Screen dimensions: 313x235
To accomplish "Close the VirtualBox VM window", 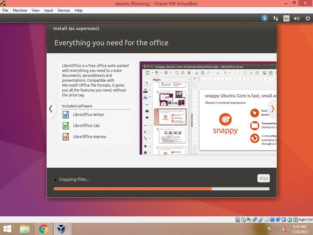I will pos(305,3).
